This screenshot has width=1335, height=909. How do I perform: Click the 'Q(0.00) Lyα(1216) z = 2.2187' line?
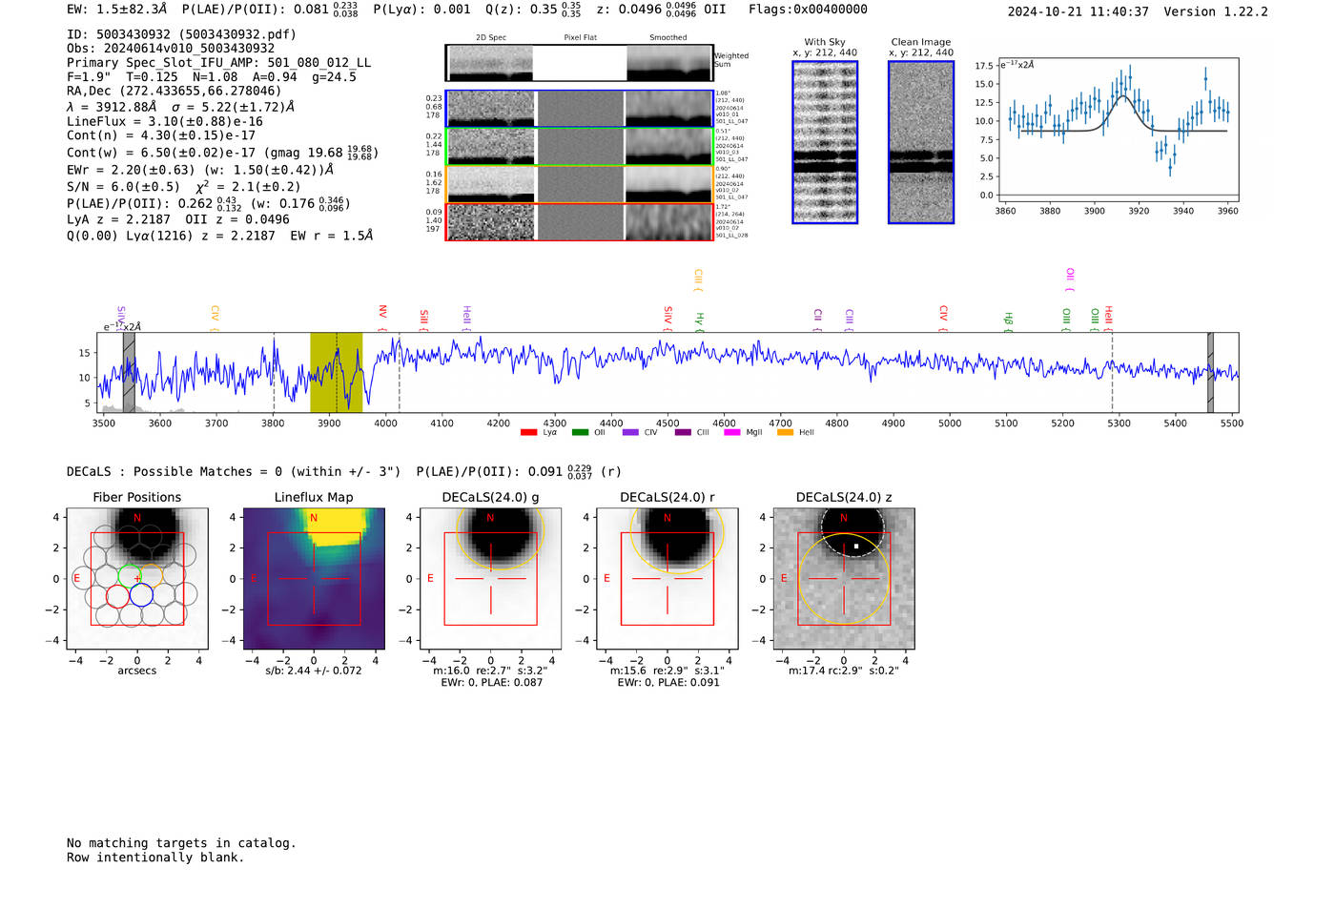[220, 236]
